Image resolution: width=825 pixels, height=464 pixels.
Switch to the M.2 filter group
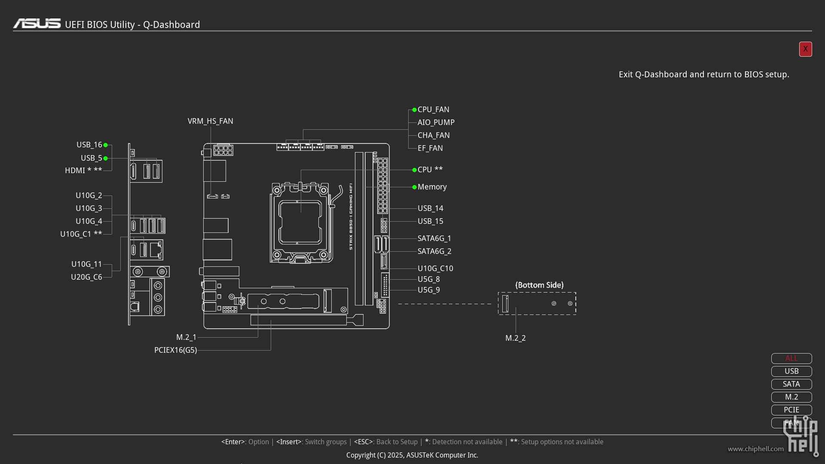click(x=791, y=397)
